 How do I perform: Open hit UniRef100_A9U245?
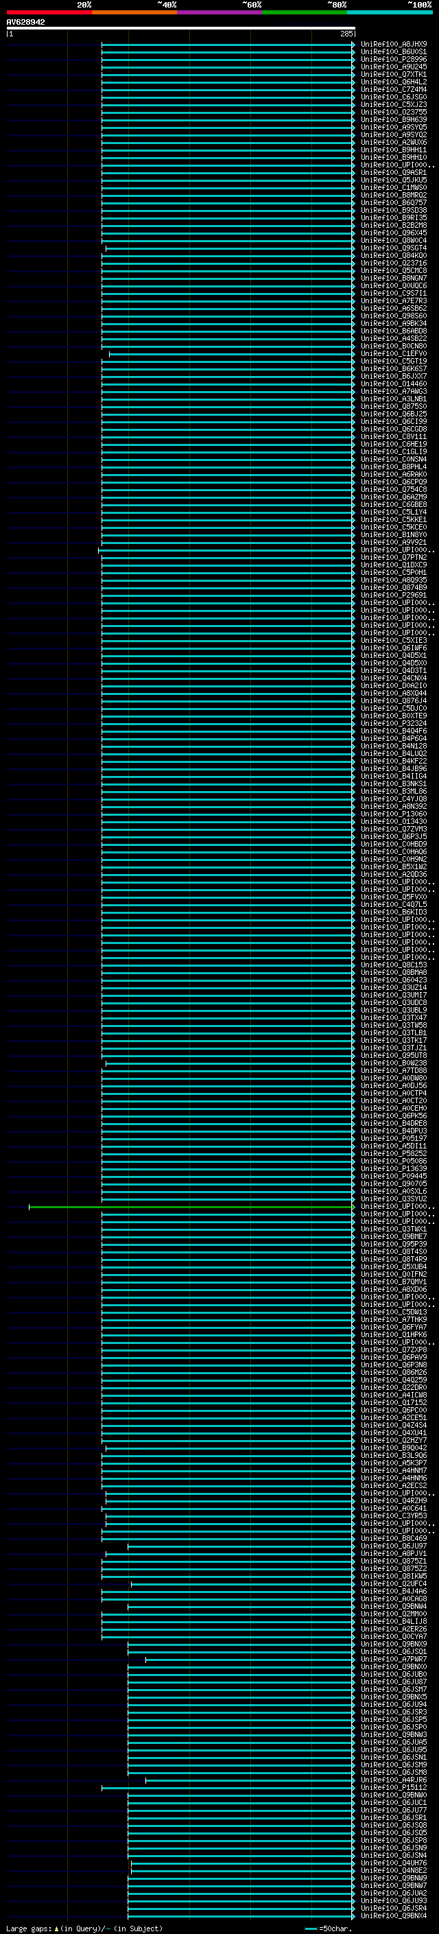pyautogui.click(x=394, y=67)
